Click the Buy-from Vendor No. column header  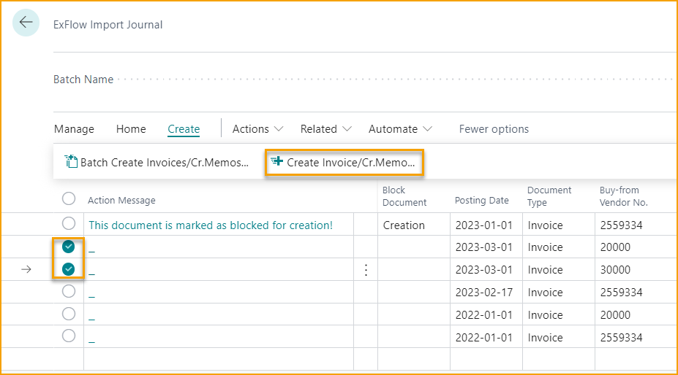[624, 196]
